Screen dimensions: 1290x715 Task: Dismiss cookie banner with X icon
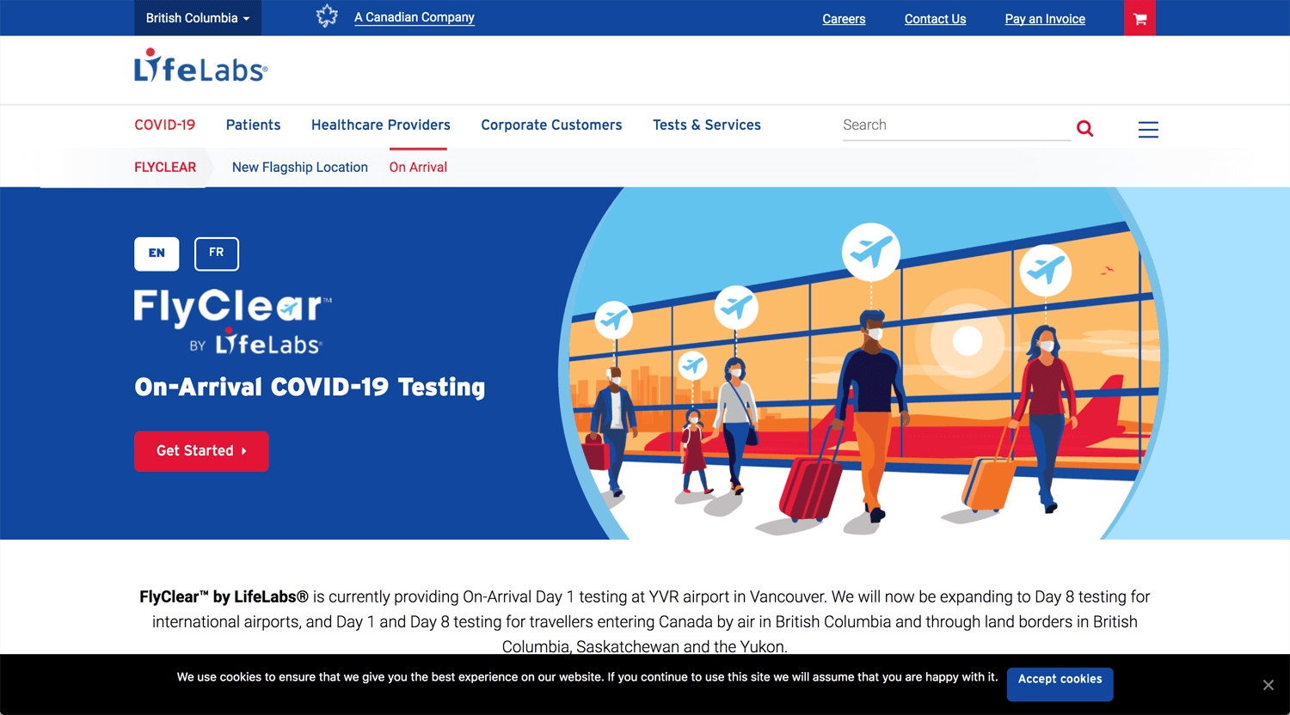(1268, 685)
